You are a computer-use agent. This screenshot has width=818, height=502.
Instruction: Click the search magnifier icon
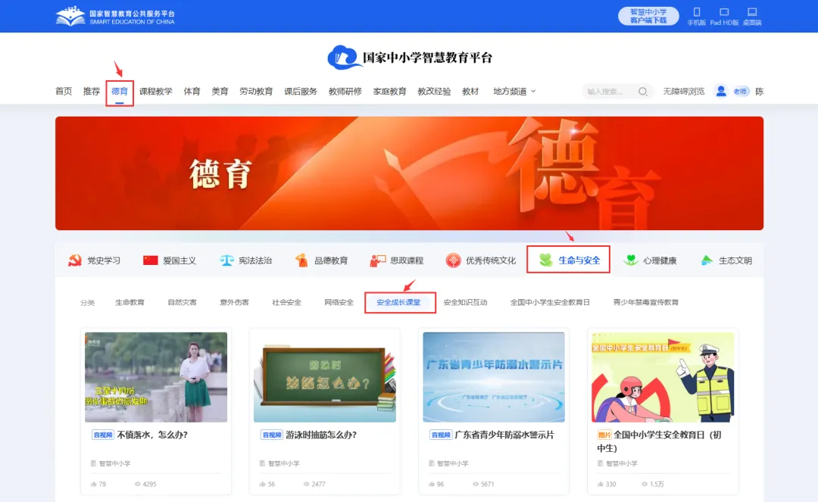coord(643,92)
